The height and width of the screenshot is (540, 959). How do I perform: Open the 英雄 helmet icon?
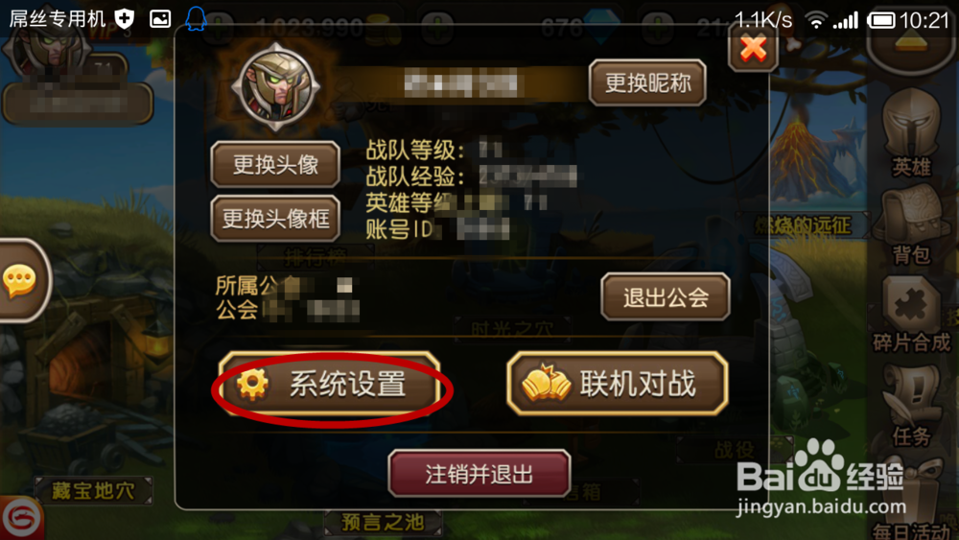click(x=911, y=131)
